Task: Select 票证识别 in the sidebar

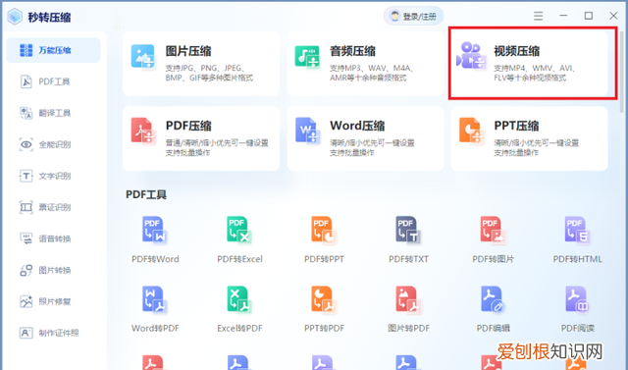Action: pos(53,207)
